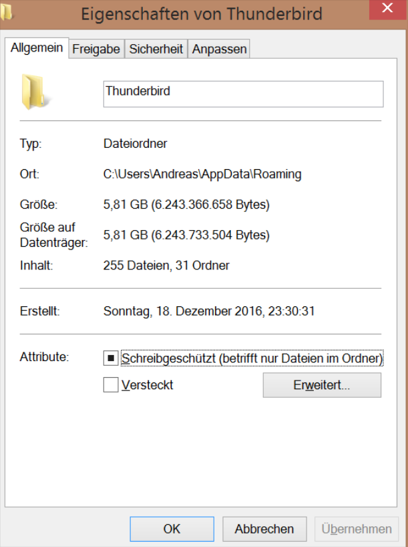408x547 pixels.
Task: Click the Ort path C:\Users\Andreas\AppData\Roaming
Action: pyautogui.click(x=202, y=174)
